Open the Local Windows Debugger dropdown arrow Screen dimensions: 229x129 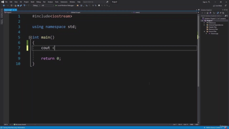75,6
